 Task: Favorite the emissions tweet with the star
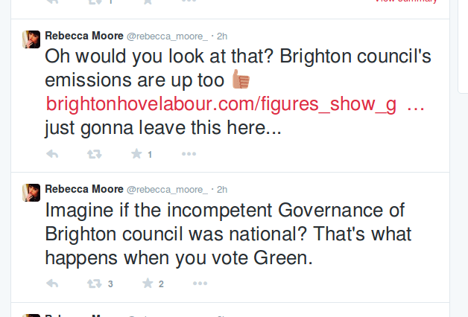tap(137, 154)
